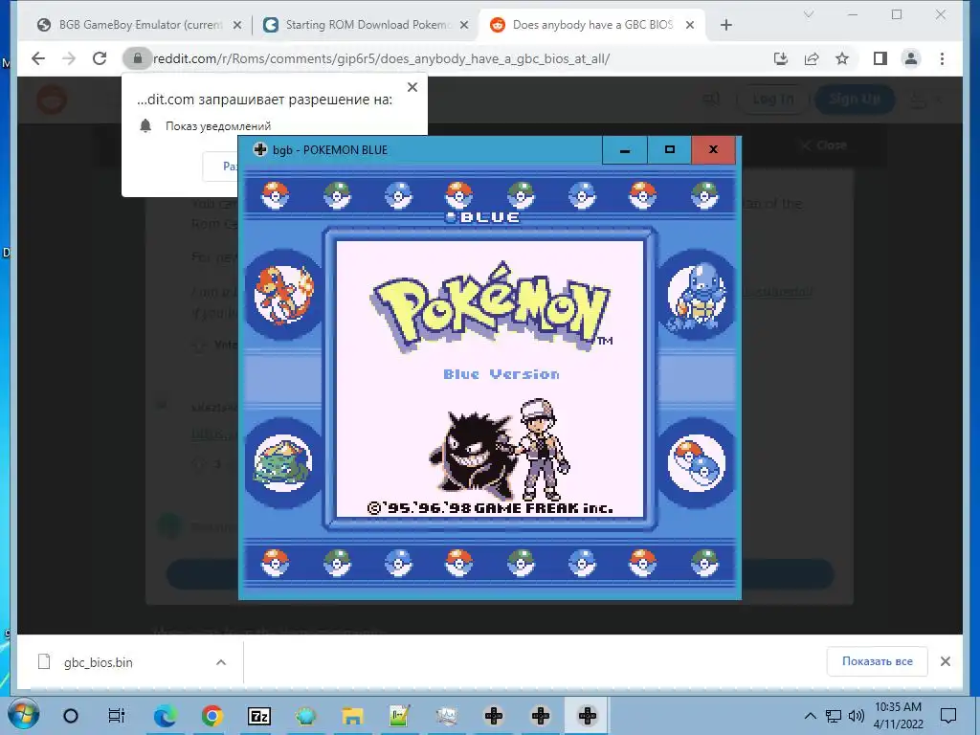The width and height of the screenshot is (980, 735).
Task: Open network settings tray icon
Action: 834,716
